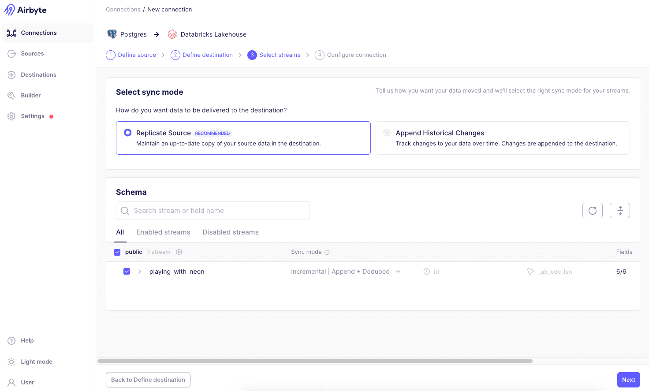Refresh the source schema
Viewport: 649px width, 391px height.
point(592,210)
